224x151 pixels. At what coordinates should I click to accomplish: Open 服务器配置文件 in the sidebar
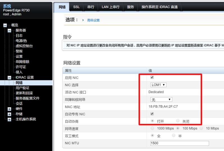28,98
